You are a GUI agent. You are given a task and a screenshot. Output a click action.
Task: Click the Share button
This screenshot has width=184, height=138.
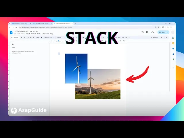click(162, 32)
